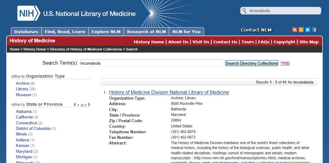Open Copyright menu link
The height and width of the screenshot is (163, 329).
coord(284,42)
